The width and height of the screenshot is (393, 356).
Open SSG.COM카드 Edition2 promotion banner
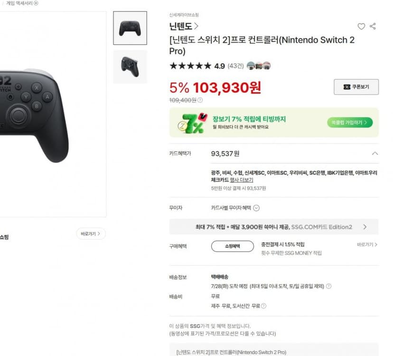[274, 227]
